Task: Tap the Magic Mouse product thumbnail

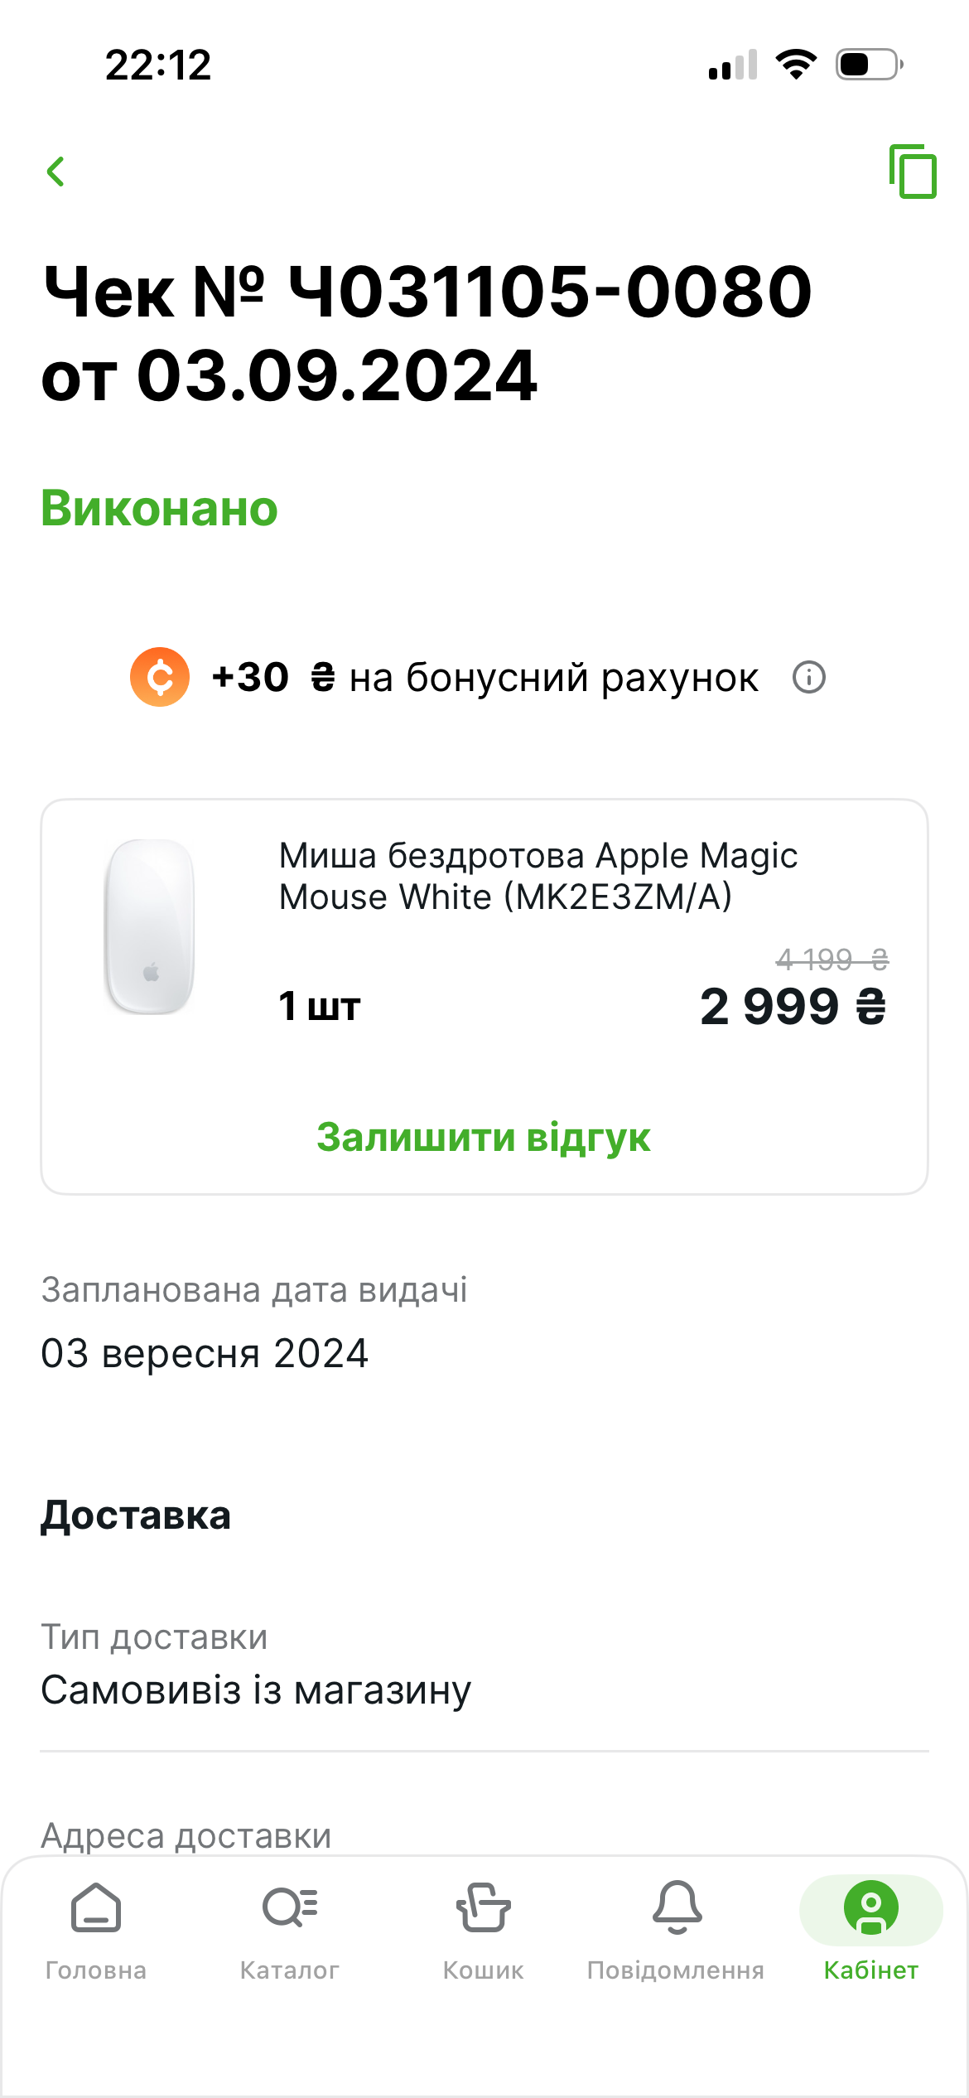Action: [150, 926]
